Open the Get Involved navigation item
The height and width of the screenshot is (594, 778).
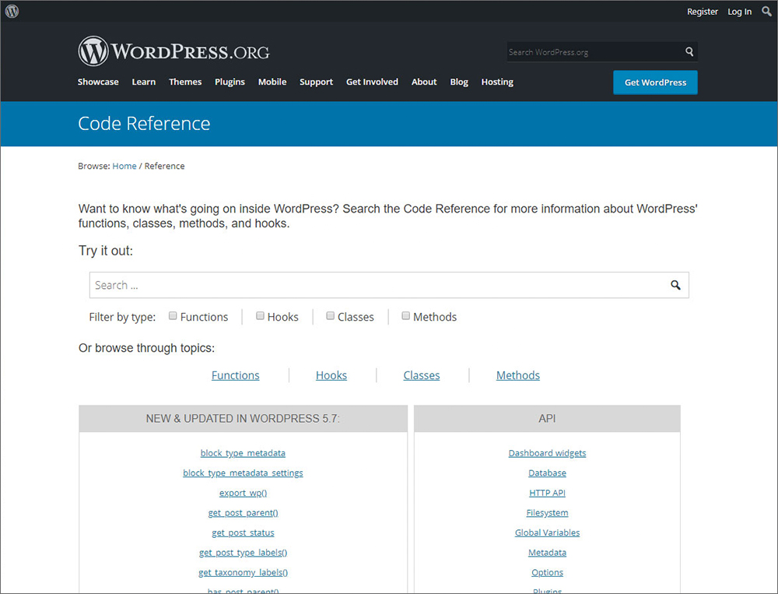[372, 82]
